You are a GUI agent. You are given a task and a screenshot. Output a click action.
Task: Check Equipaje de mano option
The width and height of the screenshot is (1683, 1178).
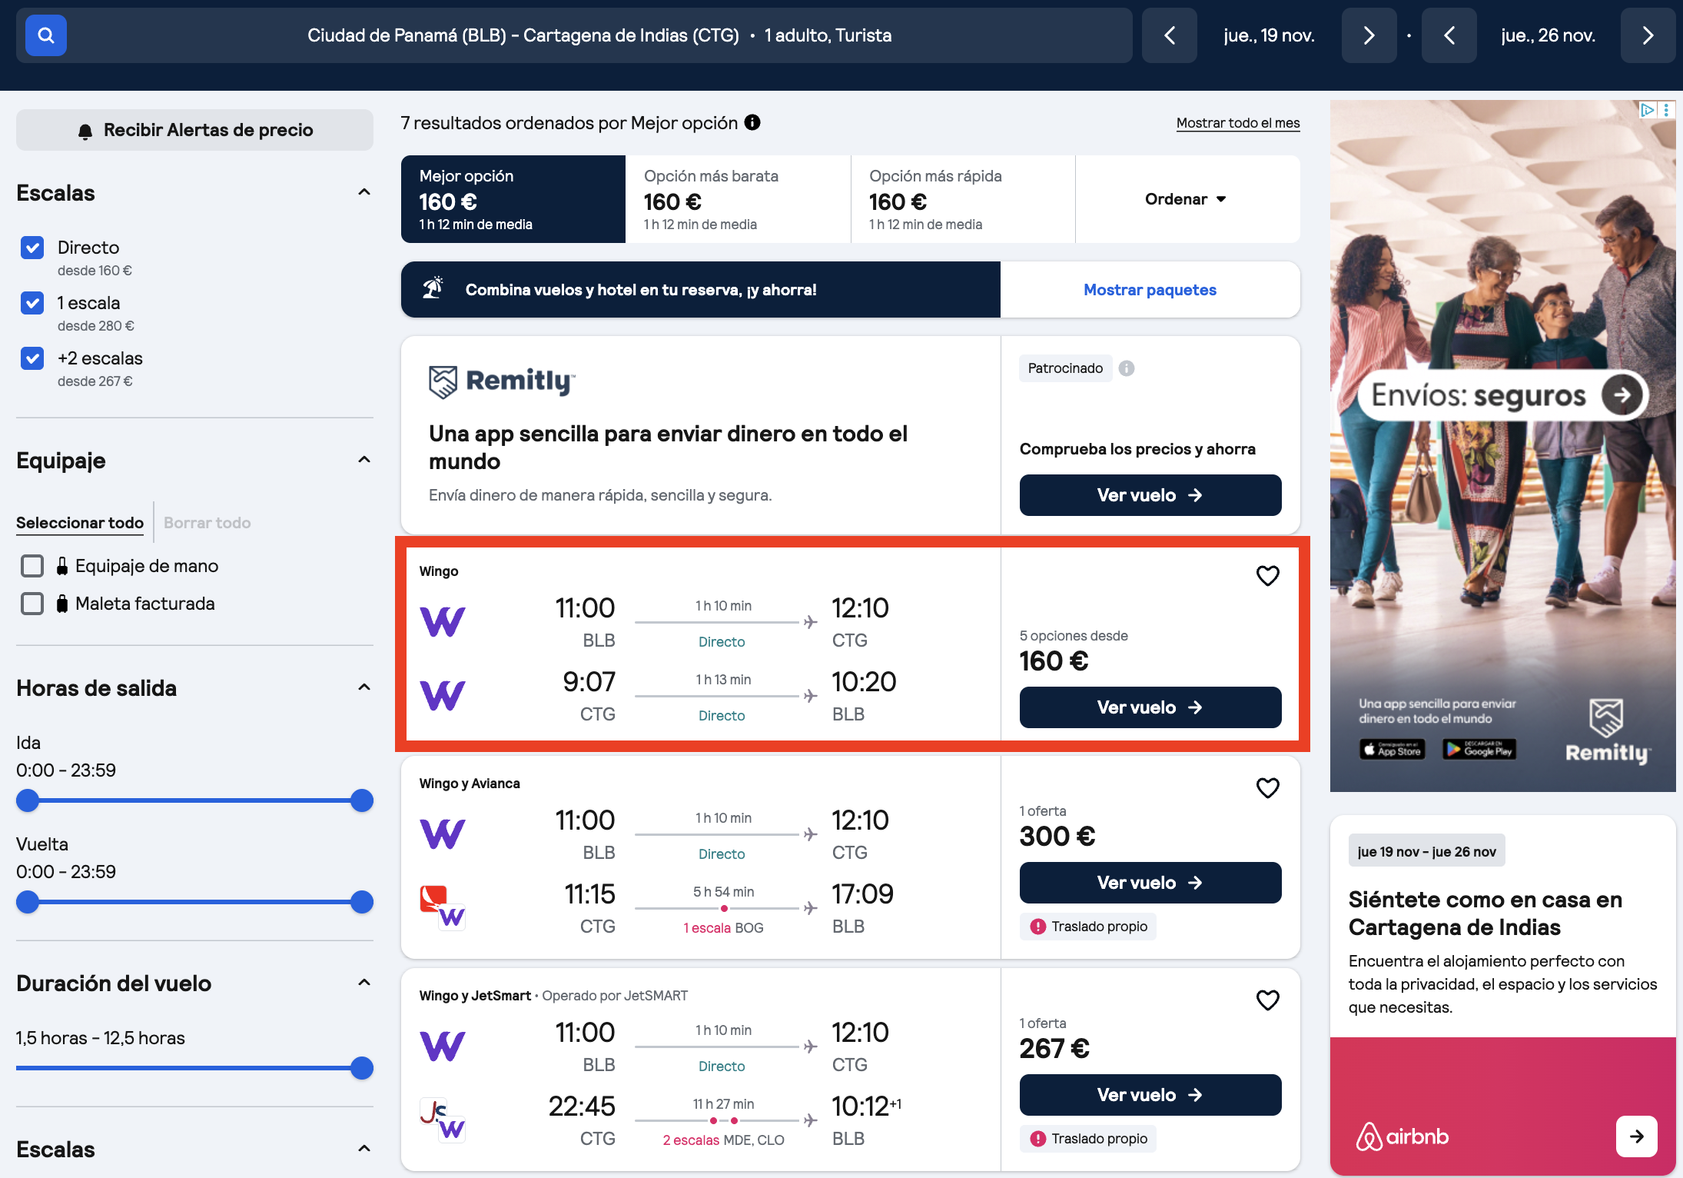32,566
